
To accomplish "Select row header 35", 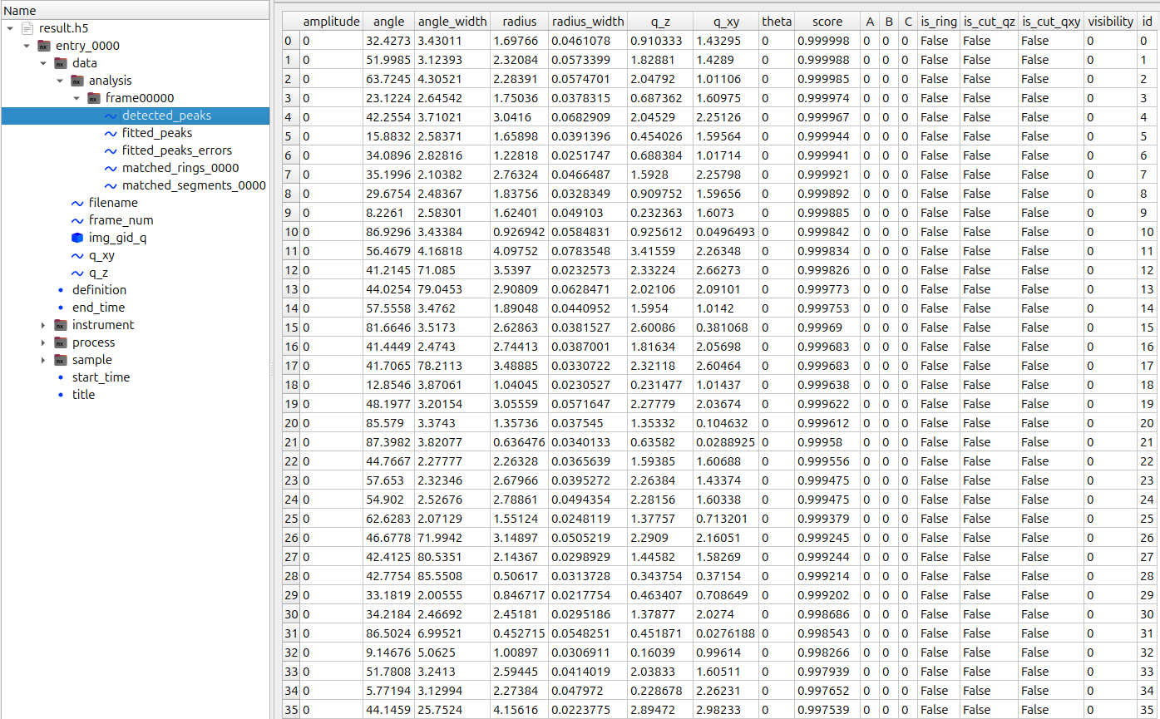I will [290, 710].
